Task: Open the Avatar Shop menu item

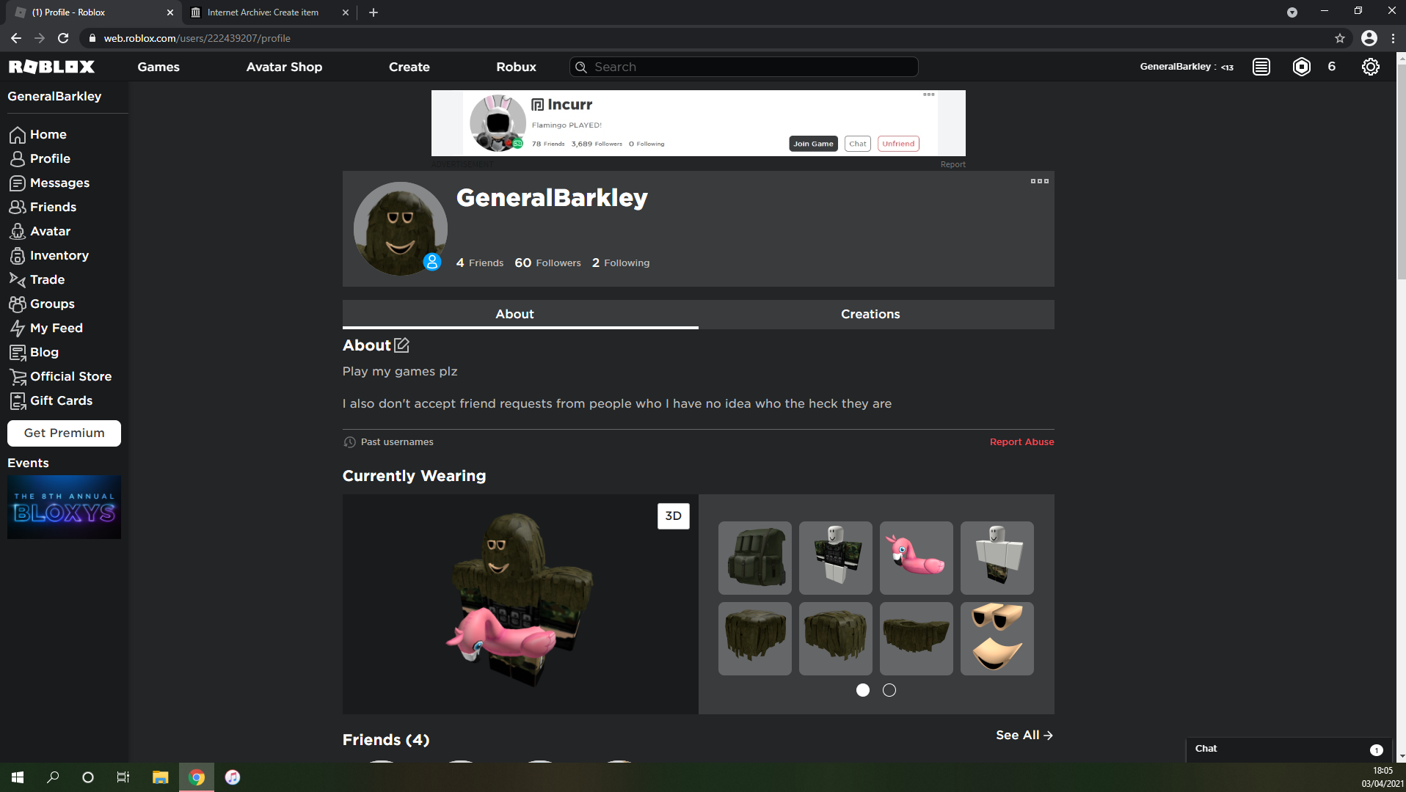Action: 284,67
